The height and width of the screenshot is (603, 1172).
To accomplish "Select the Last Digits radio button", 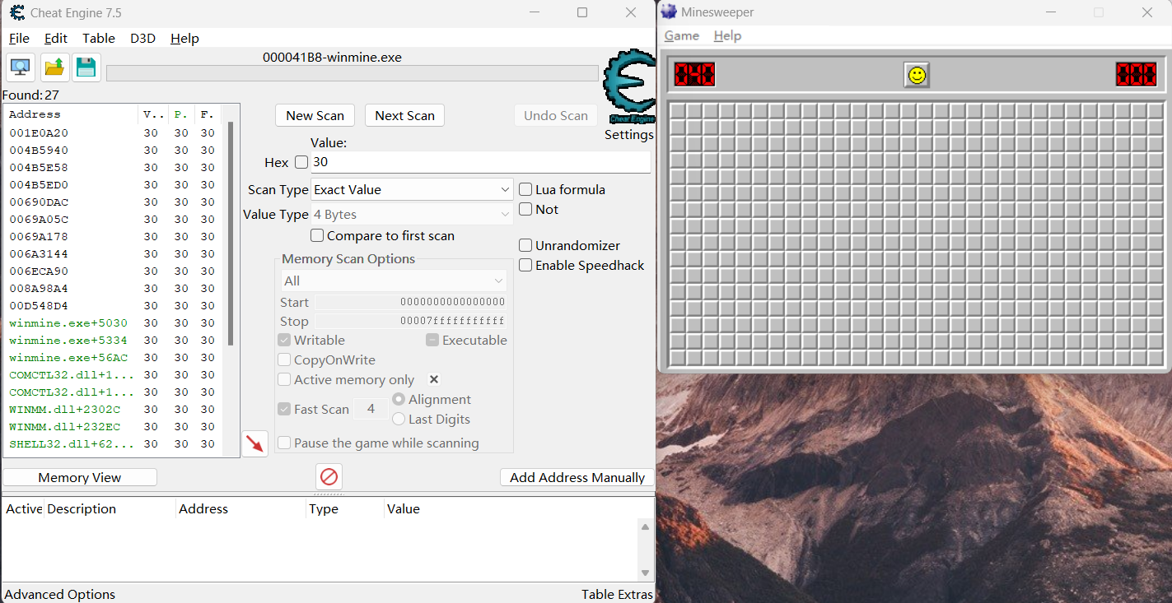I will 399,419.
